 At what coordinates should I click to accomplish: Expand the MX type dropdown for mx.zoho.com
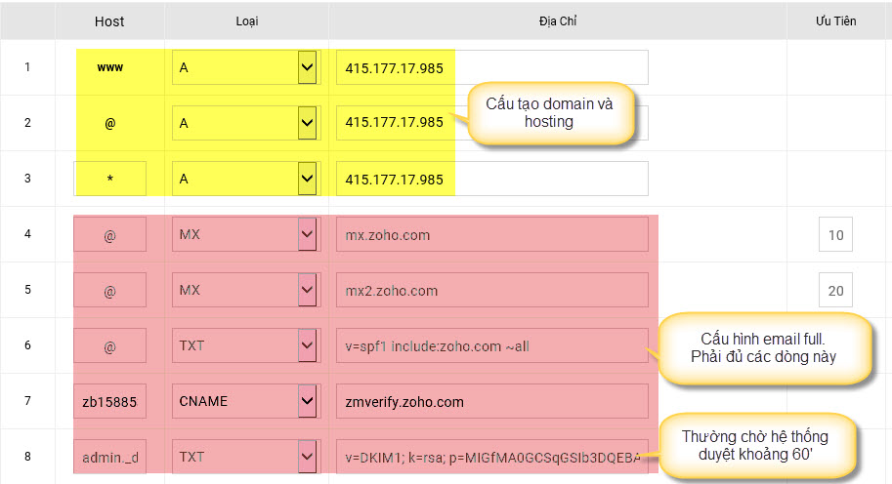(308, 235)
